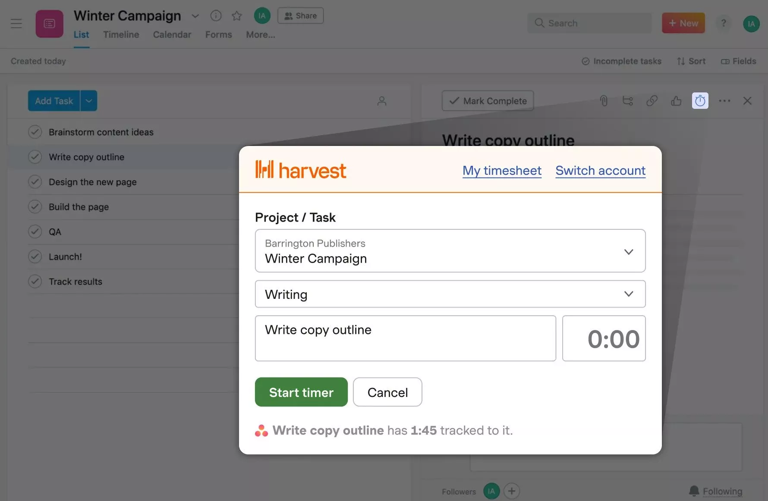Click the Write copy outline notes field
The image size is (768, 501).
(405, 339)
